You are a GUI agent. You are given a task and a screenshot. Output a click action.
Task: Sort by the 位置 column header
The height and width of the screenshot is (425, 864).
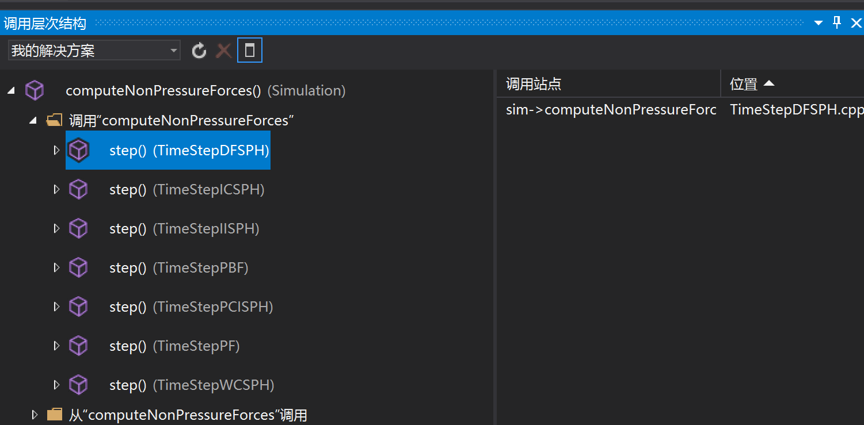click(793, 84)
